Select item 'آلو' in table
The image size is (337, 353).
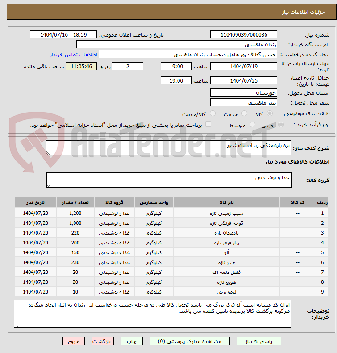click(226, 252)
